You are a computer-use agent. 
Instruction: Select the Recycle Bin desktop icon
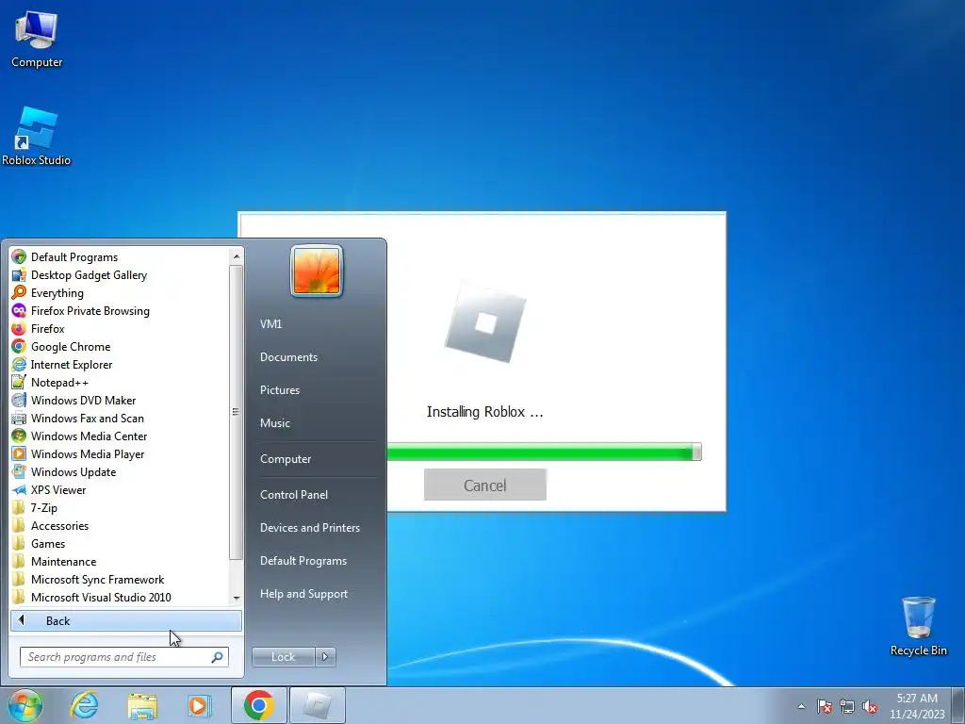[918, 626]
